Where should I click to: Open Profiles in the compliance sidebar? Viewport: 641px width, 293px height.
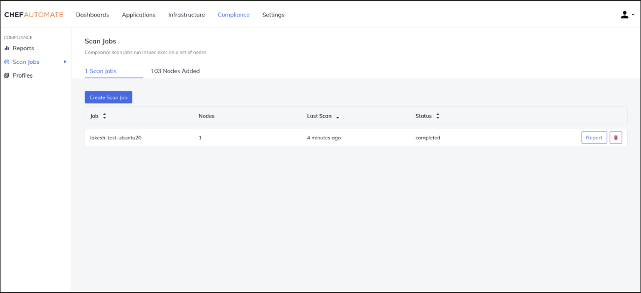point(22,75)
